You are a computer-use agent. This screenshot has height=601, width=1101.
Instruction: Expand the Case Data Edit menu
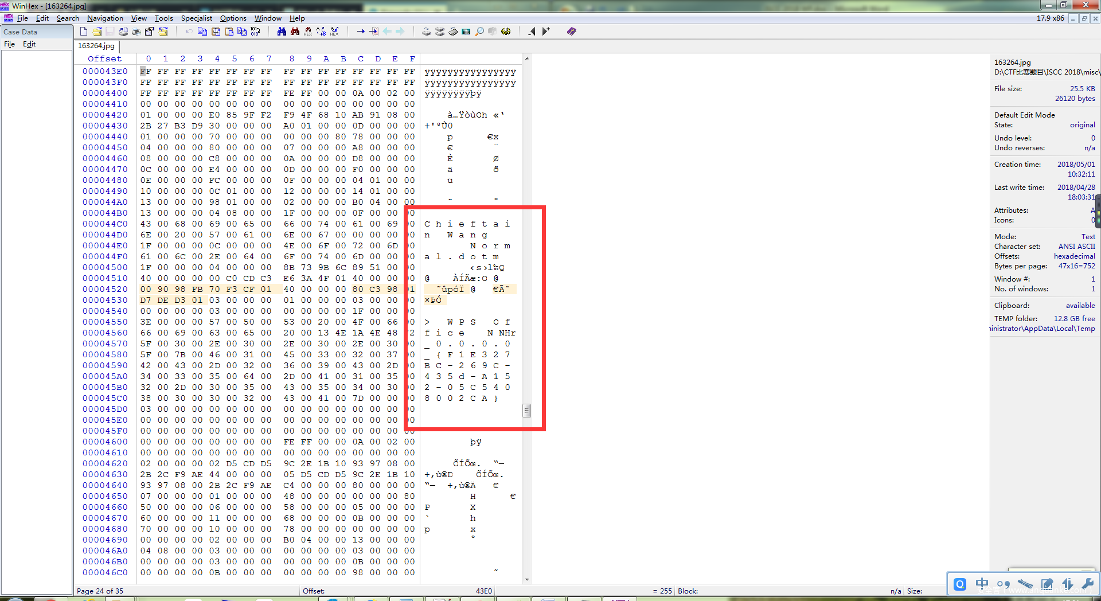(29, 44)
